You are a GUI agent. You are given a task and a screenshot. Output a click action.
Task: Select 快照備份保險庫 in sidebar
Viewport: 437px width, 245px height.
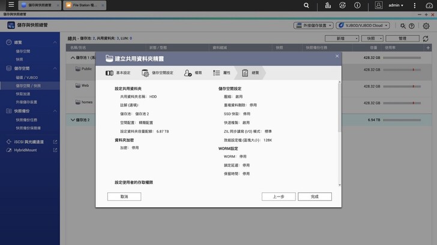(x=28, y=128)
